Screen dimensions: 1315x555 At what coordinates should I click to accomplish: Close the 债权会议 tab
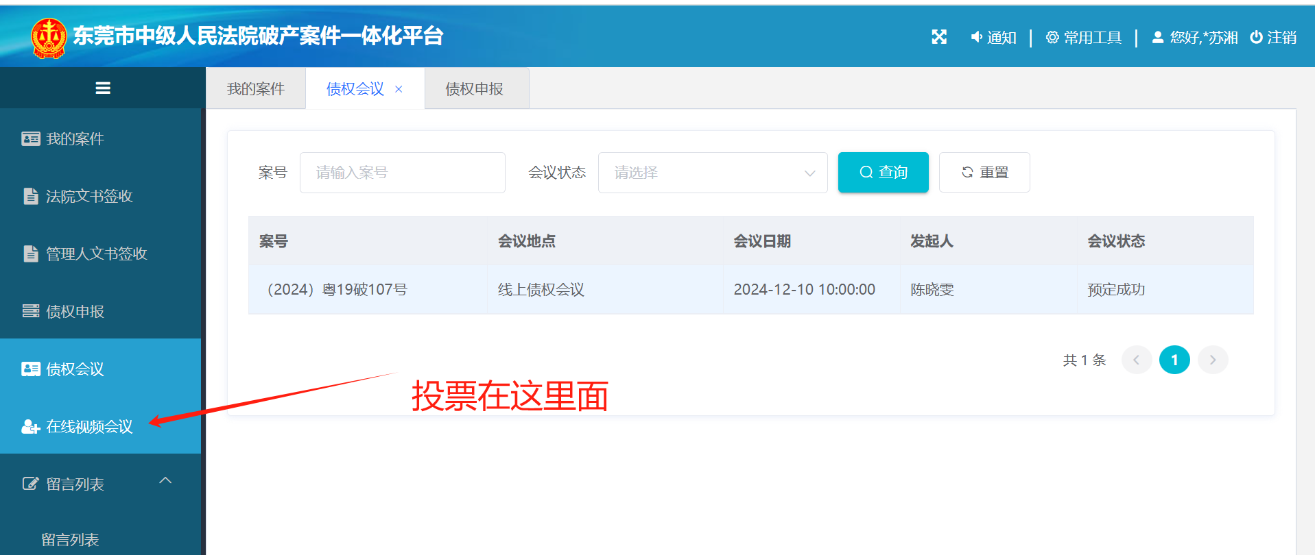point(399,89)
